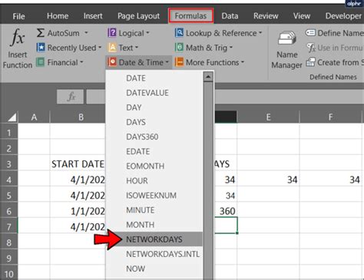Choose DAY from the function list
The height and width of the screenshot is (280, 364).
click(154, 107)
